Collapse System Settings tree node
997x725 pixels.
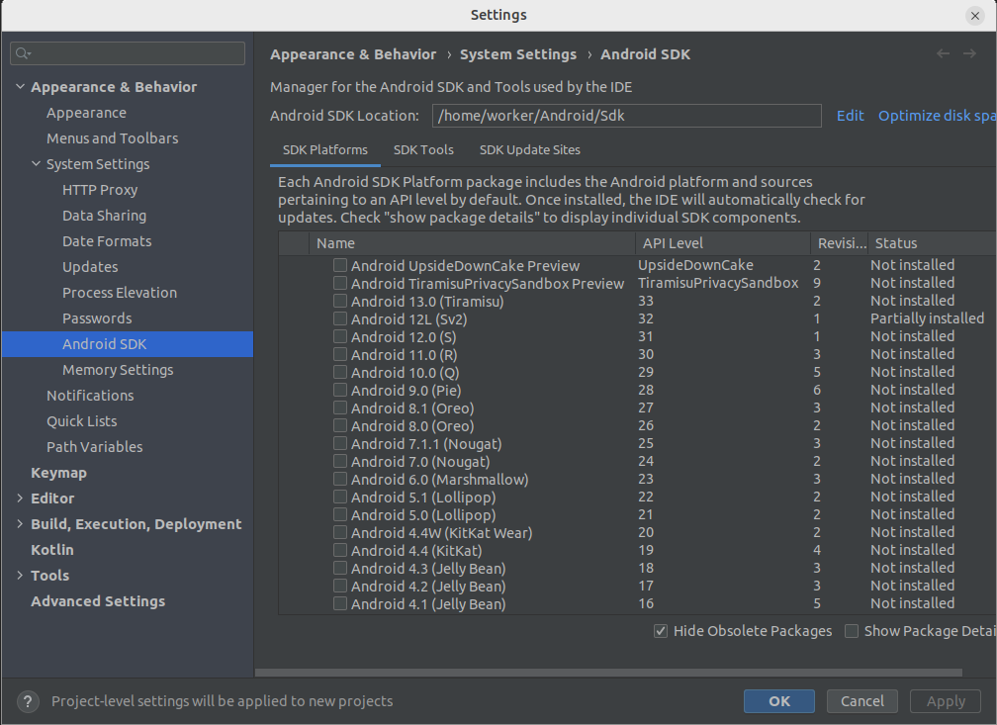[37, 163]
